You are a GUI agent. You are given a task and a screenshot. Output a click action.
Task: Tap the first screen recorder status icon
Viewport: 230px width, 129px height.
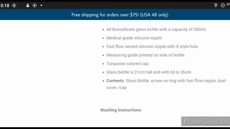pyautogui.click(x=14, y=5)
